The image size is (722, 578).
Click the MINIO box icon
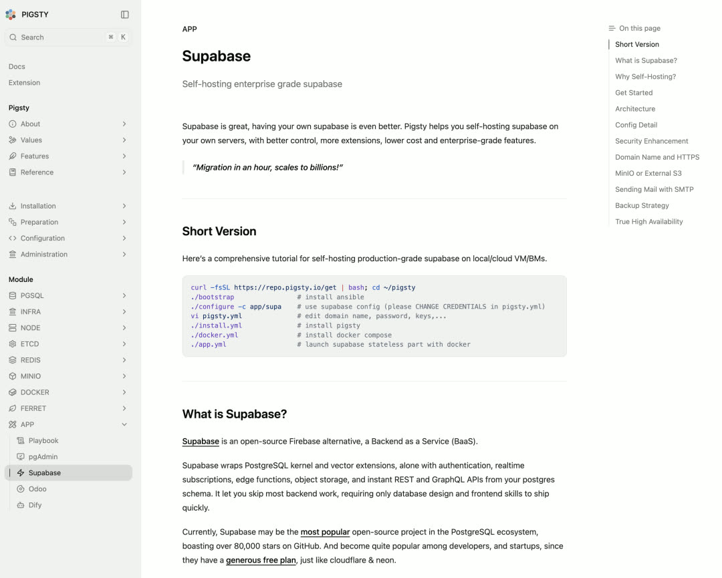point(13,376)
